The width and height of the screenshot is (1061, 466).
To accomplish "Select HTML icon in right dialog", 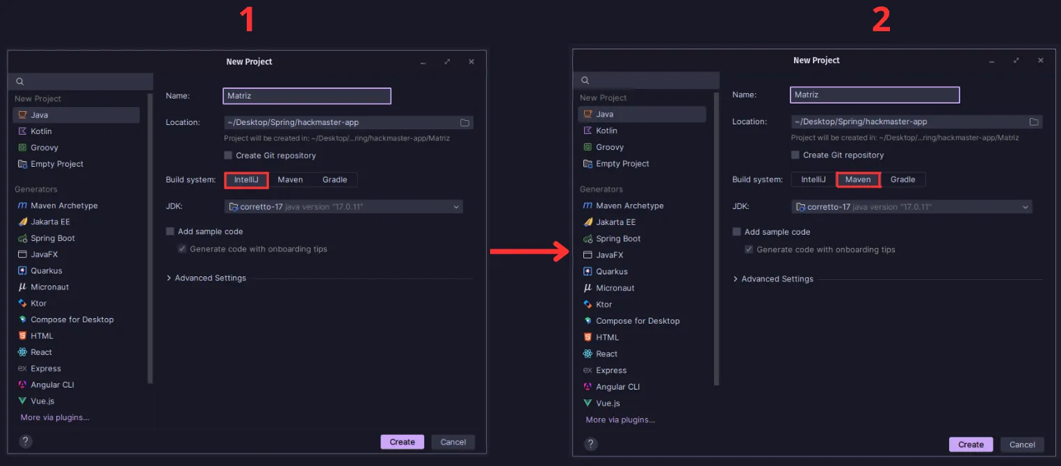I will (x=588, y=338).
